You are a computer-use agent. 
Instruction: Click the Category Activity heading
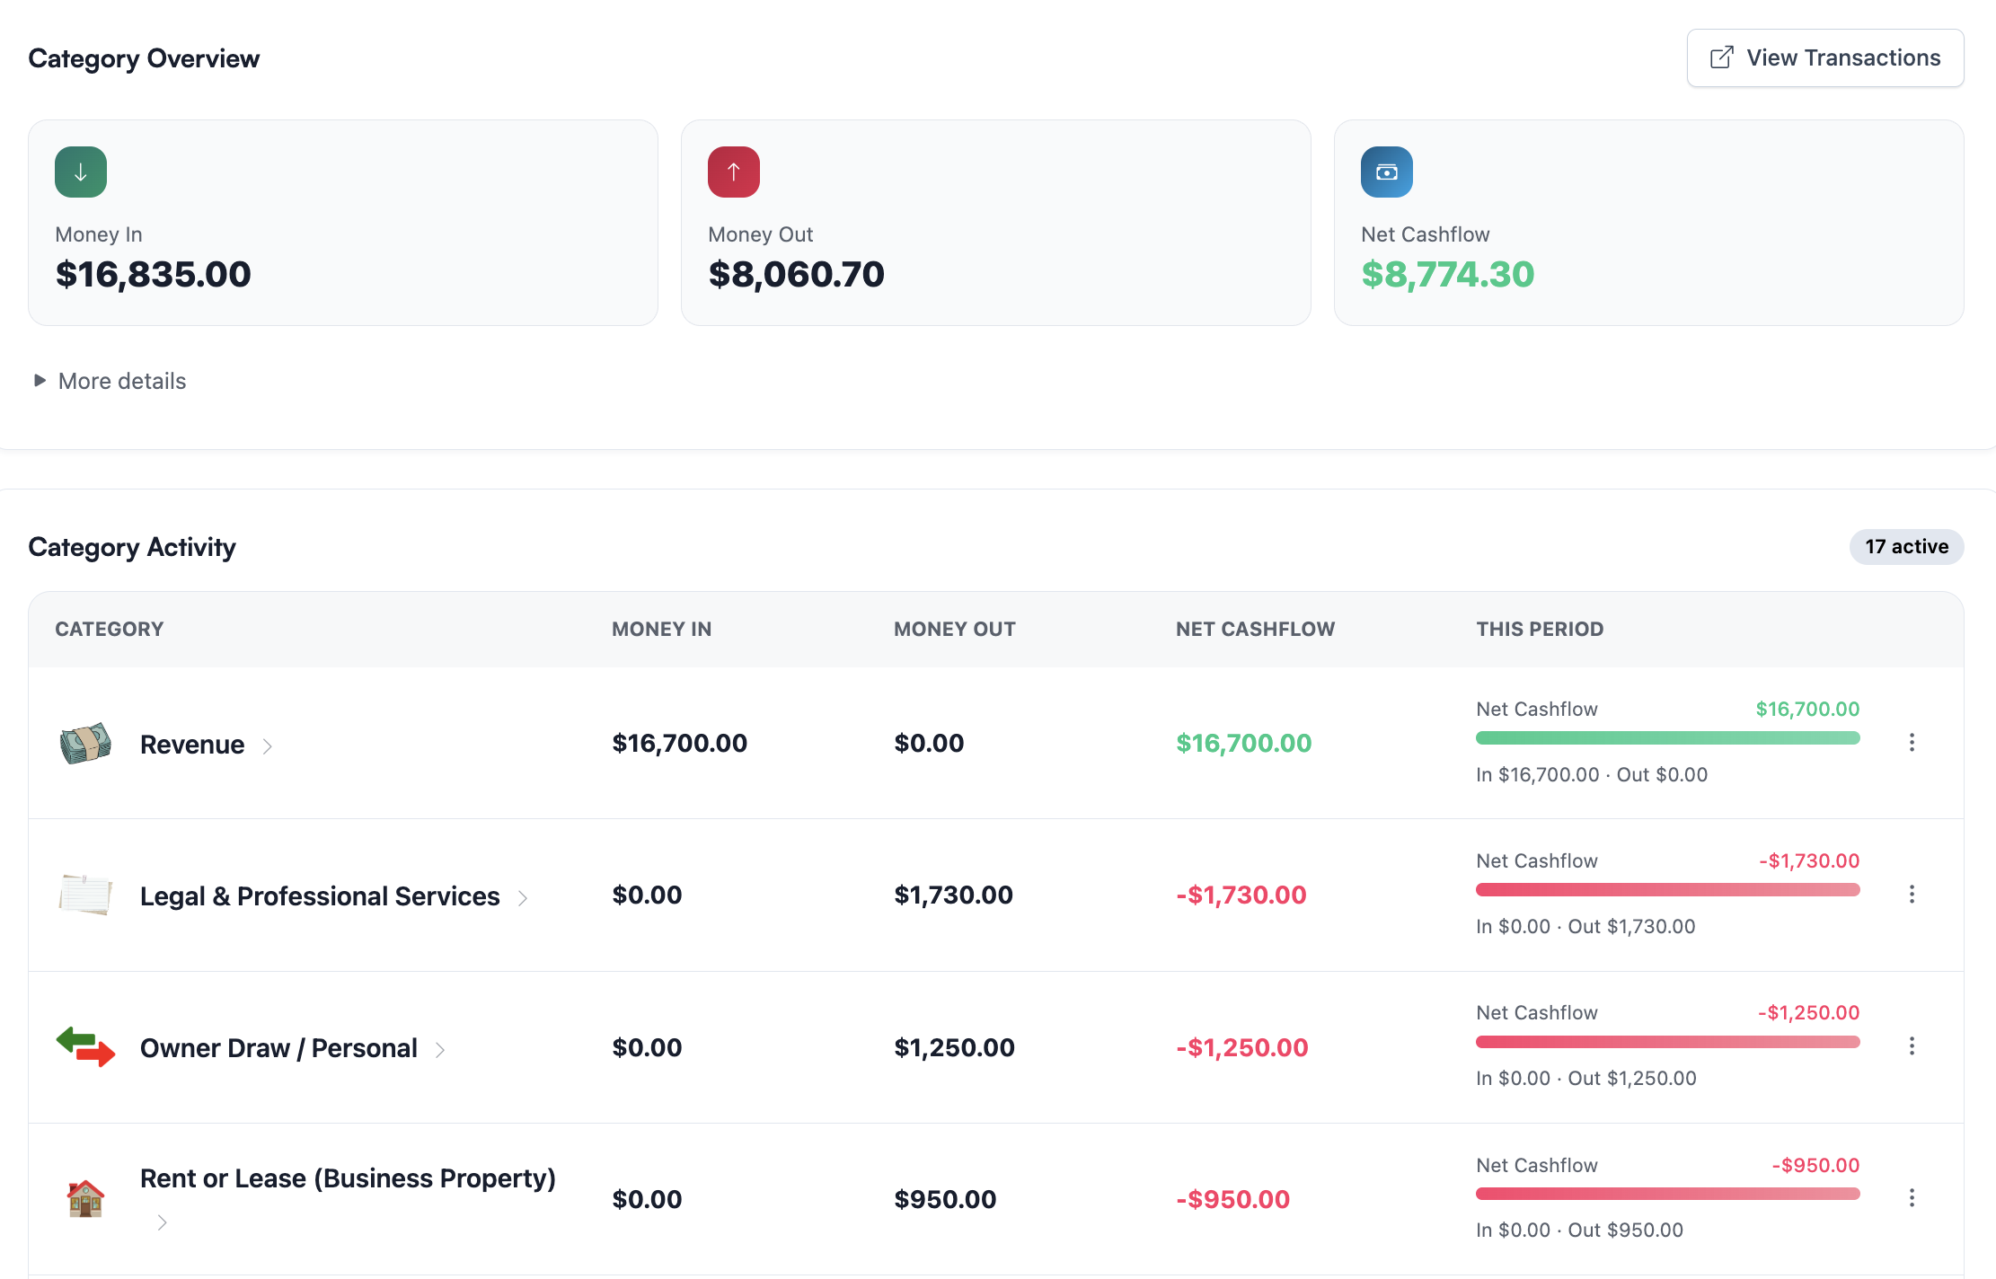[x=132, y=548]
